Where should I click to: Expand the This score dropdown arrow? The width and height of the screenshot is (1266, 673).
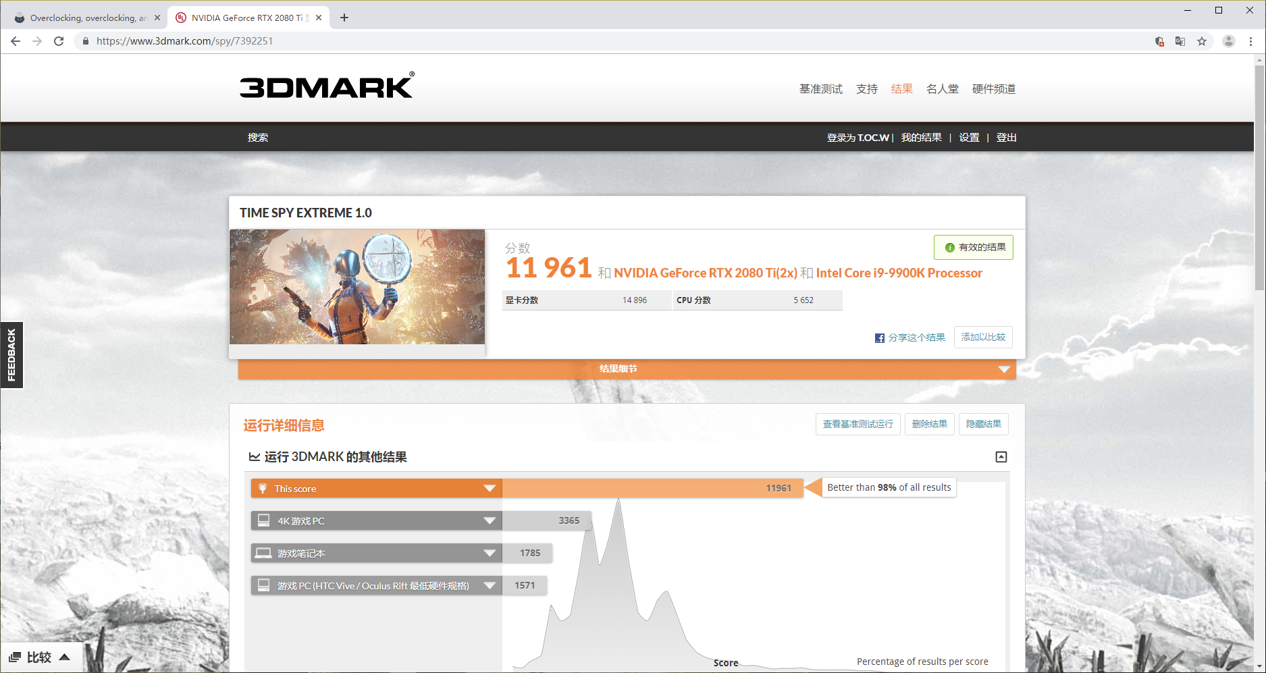tap(490, 488)
